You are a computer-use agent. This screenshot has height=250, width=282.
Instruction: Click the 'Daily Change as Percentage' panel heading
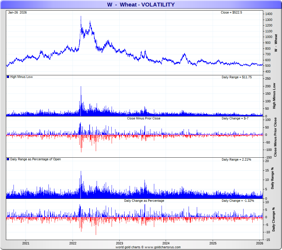(x=144, y=201)
